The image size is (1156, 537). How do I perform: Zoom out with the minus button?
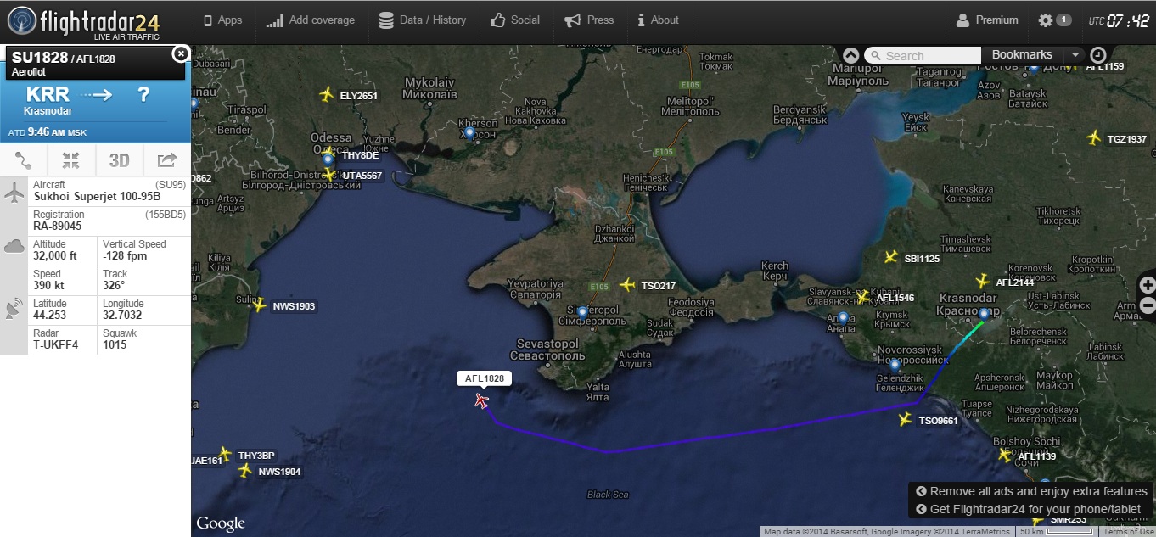[1148, 305]
